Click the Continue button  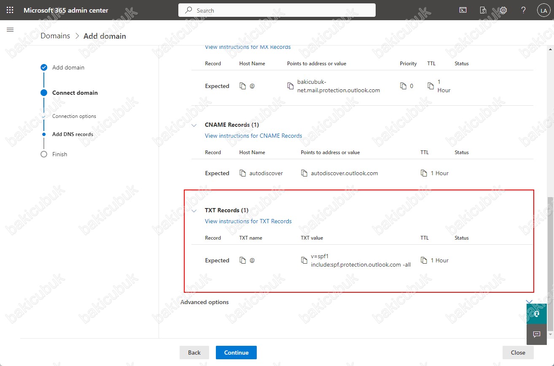[x=236, y=353]
